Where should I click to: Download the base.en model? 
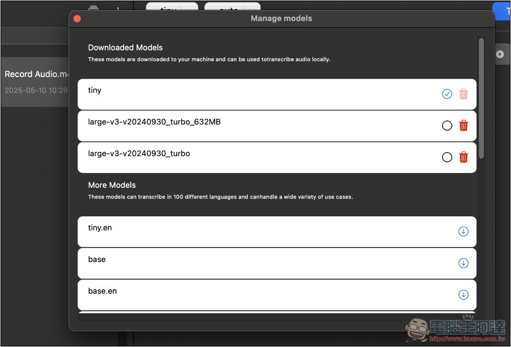463,295
